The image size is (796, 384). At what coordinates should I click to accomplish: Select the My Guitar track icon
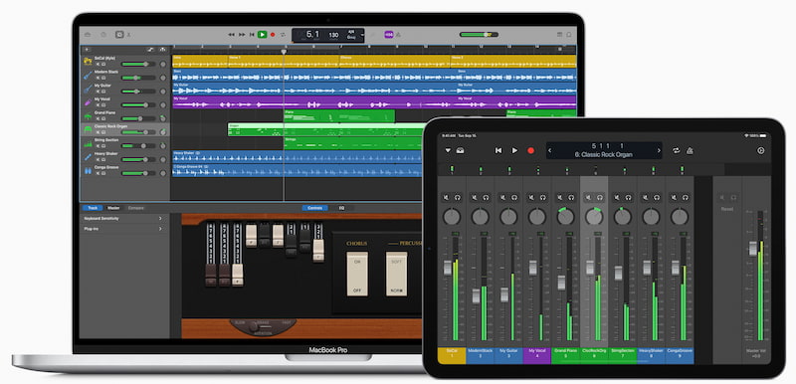point(88,89)
